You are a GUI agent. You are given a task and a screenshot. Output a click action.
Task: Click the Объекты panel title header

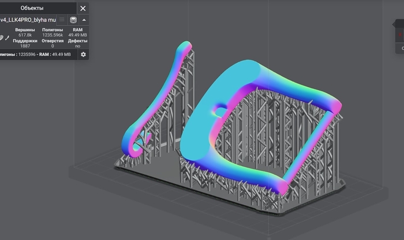tap(32, 8)
